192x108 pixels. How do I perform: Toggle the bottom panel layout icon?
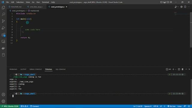(x=165, y=2)
